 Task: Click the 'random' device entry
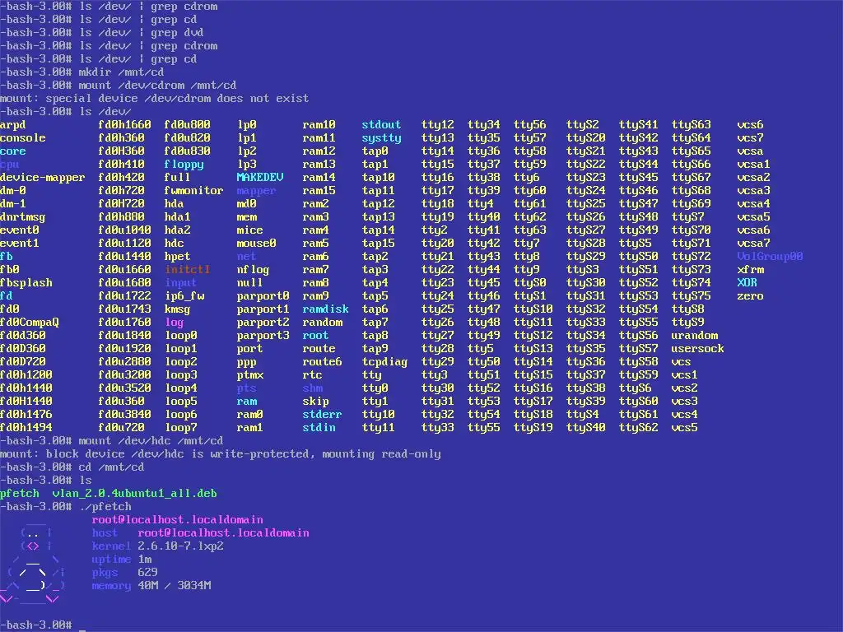coord(322,323)
